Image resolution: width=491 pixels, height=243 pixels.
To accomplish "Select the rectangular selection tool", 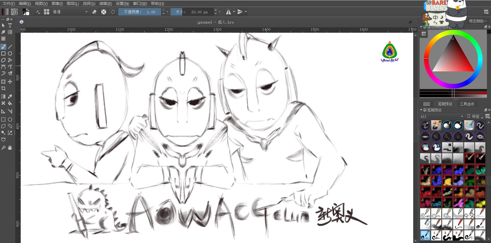I will click(3, 119).
